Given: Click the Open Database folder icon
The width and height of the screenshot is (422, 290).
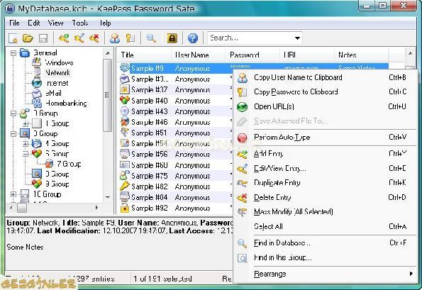Looking at the screenshot, I should point(28,38).
